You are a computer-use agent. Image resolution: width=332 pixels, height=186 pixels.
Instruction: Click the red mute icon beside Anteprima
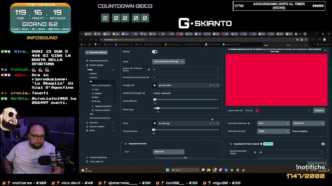click(309, 111)
